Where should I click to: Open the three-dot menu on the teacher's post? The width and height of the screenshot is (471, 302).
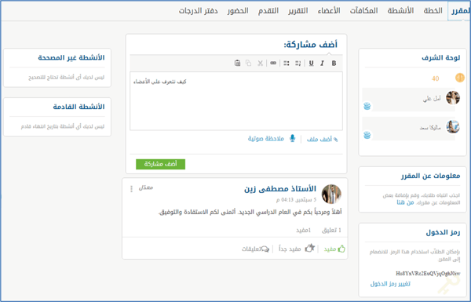[x=131, y=189]
